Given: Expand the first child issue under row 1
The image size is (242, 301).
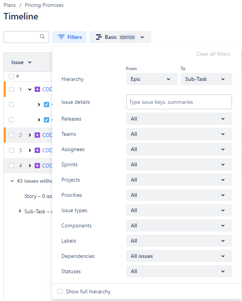Looking at the screenshot, I should pyautogui.click(x=39, y=105).
